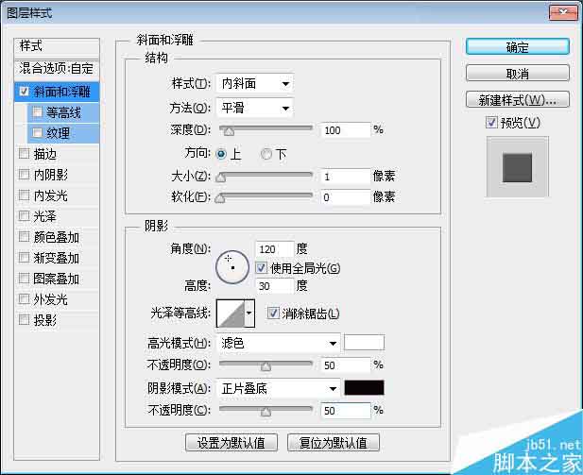Image resolution: width=583 pixels, height=475 pixels.
Task: Open the 样式(T) 内斜面 dropdown
Action: (x=255, y=83)
